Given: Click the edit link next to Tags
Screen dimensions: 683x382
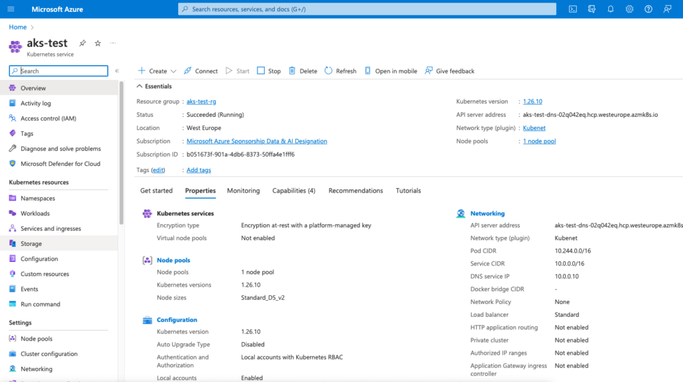Looking at the screenshot, I should click(x=158, y=170).
